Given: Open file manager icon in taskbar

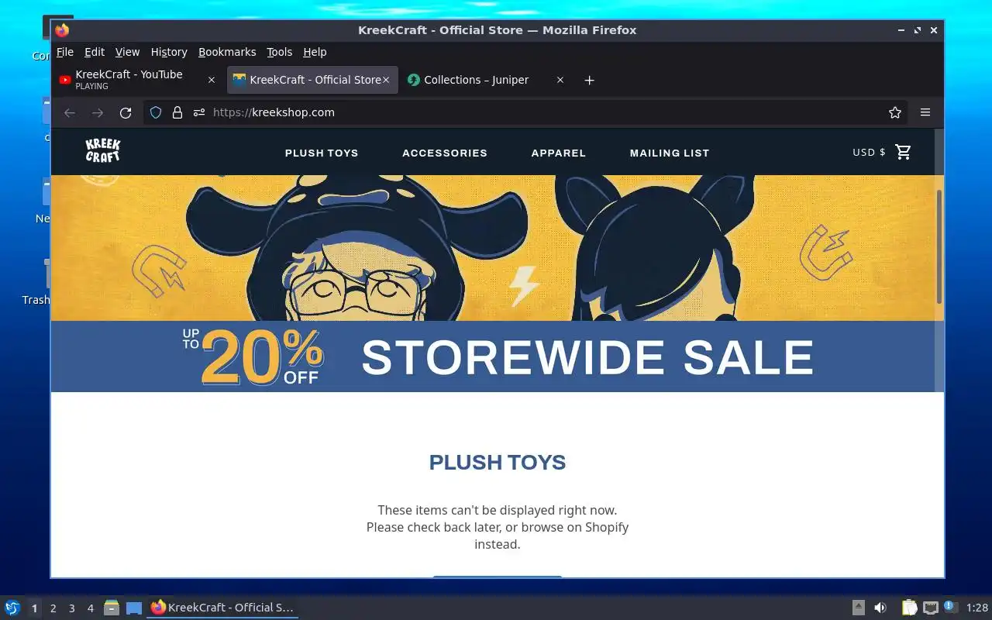Looking at the screenshot, I should click(x=112, y=608).
